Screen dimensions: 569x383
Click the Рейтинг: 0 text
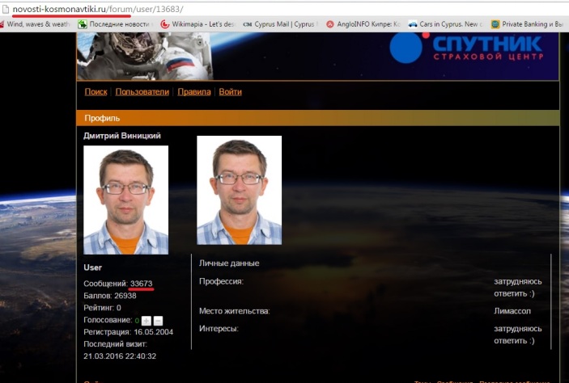pyautogui.click(x=102, y=308)
